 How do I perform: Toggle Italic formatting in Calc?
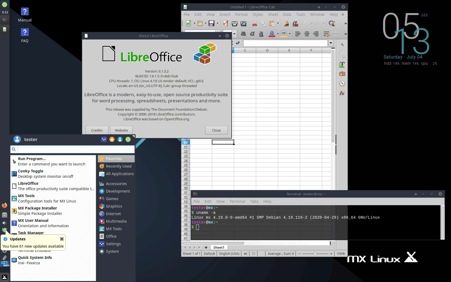coord(252,34)
